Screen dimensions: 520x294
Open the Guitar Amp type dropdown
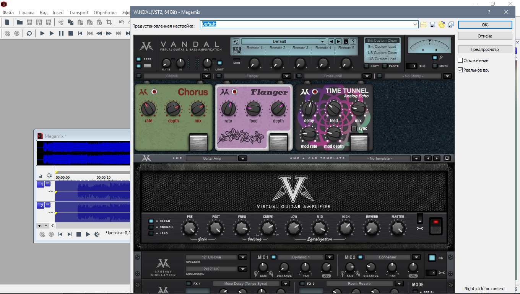coord(242,158)
